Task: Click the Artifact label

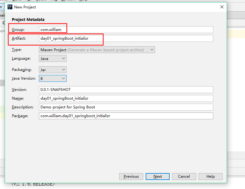Action: [19, 38]
